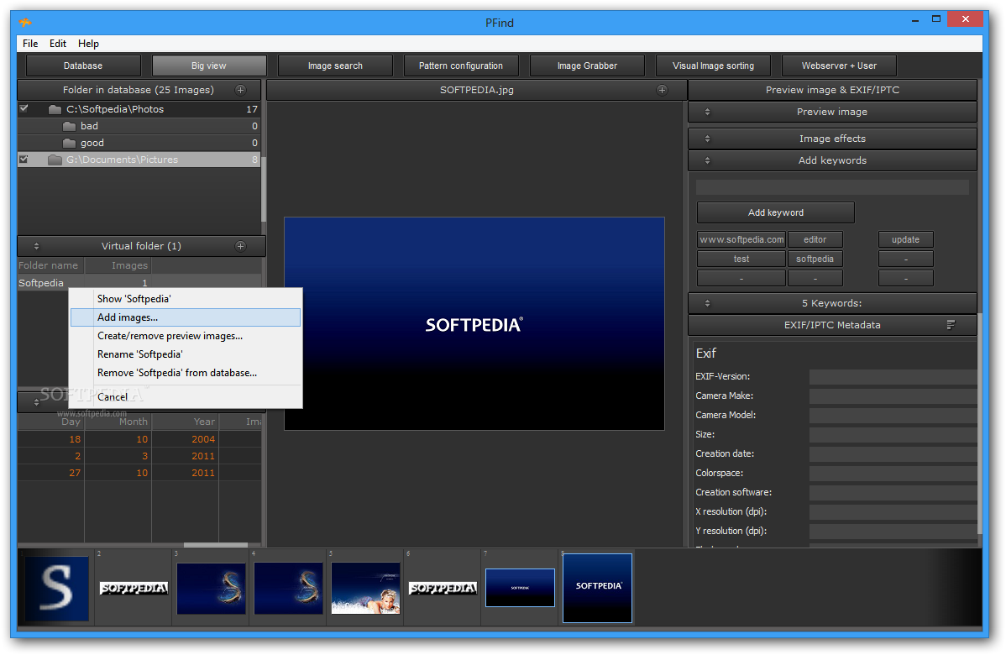Click the C:\Softpedia\Photos folder icon

55,110
